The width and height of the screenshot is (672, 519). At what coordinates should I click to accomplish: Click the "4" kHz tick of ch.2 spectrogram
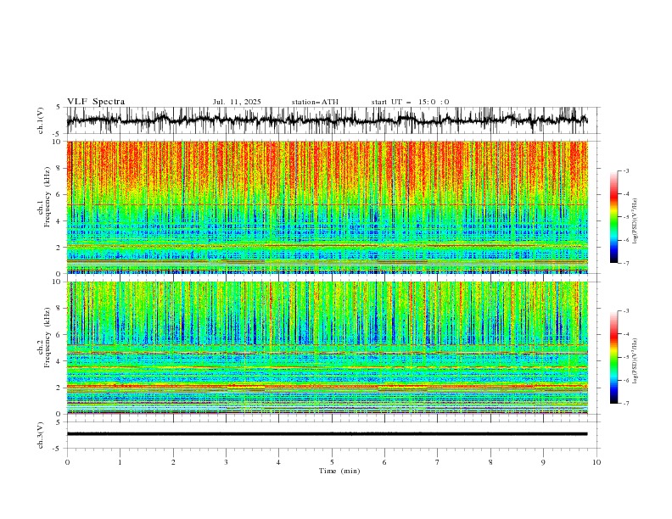point(59,361)
